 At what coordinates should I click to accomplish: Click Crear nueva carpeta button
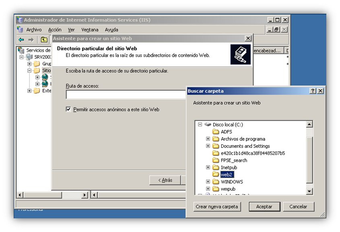[x=217, y=207]
